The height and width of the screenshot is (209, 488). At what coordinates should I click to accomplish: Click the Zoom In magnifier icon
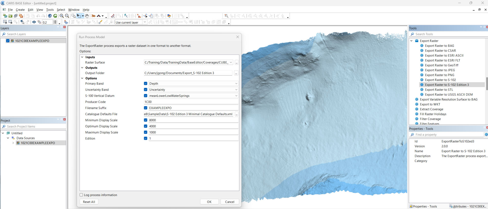click(x=62, y=16)
